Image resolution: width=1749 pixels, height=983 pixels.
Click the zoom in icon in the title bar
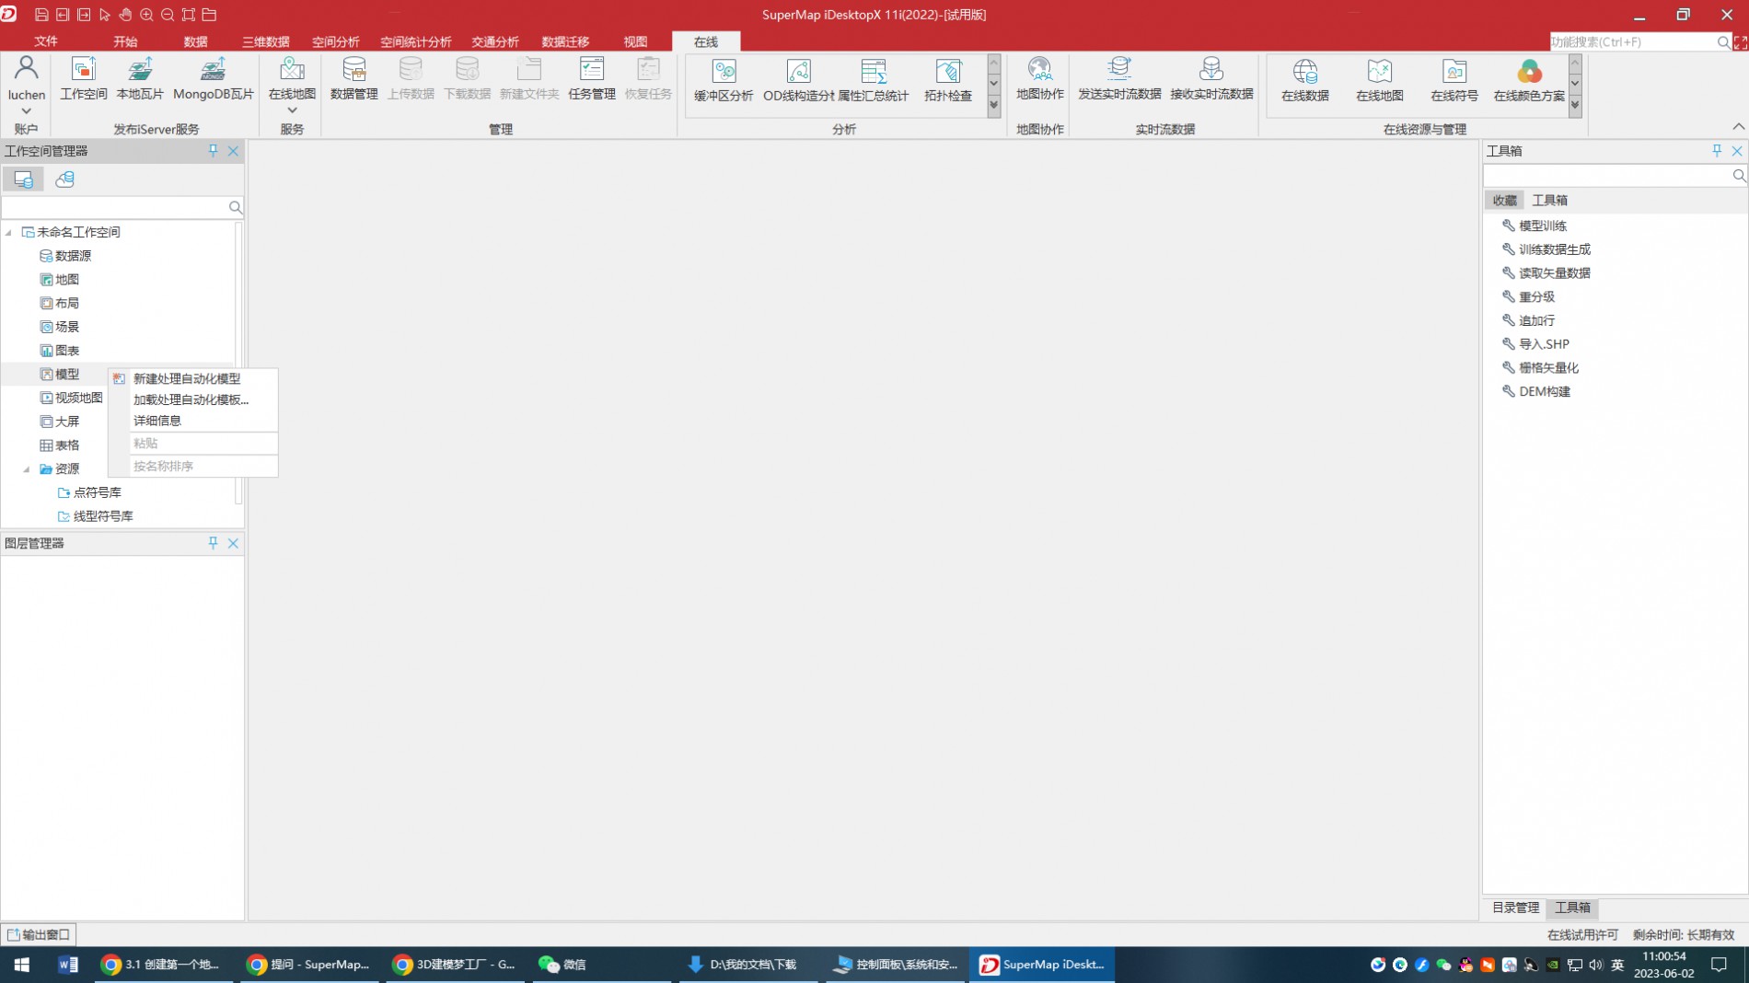146,15
